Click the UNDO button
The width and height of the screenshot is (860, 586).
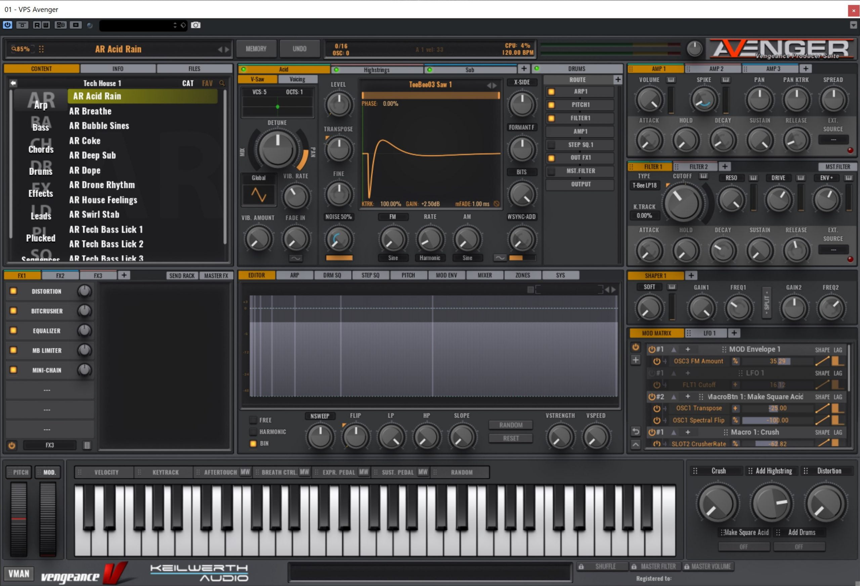point(299,49)
